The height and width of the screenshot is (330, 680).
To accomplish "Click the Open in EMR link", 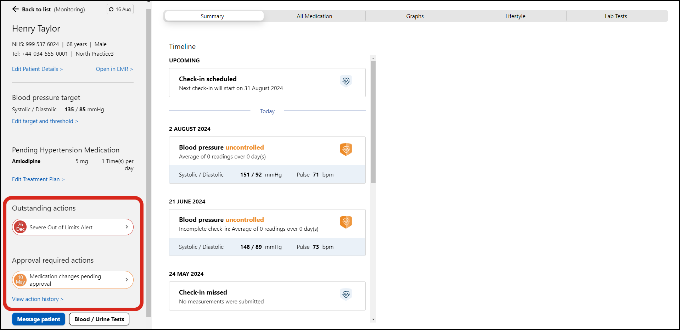I will coord(114,69).
